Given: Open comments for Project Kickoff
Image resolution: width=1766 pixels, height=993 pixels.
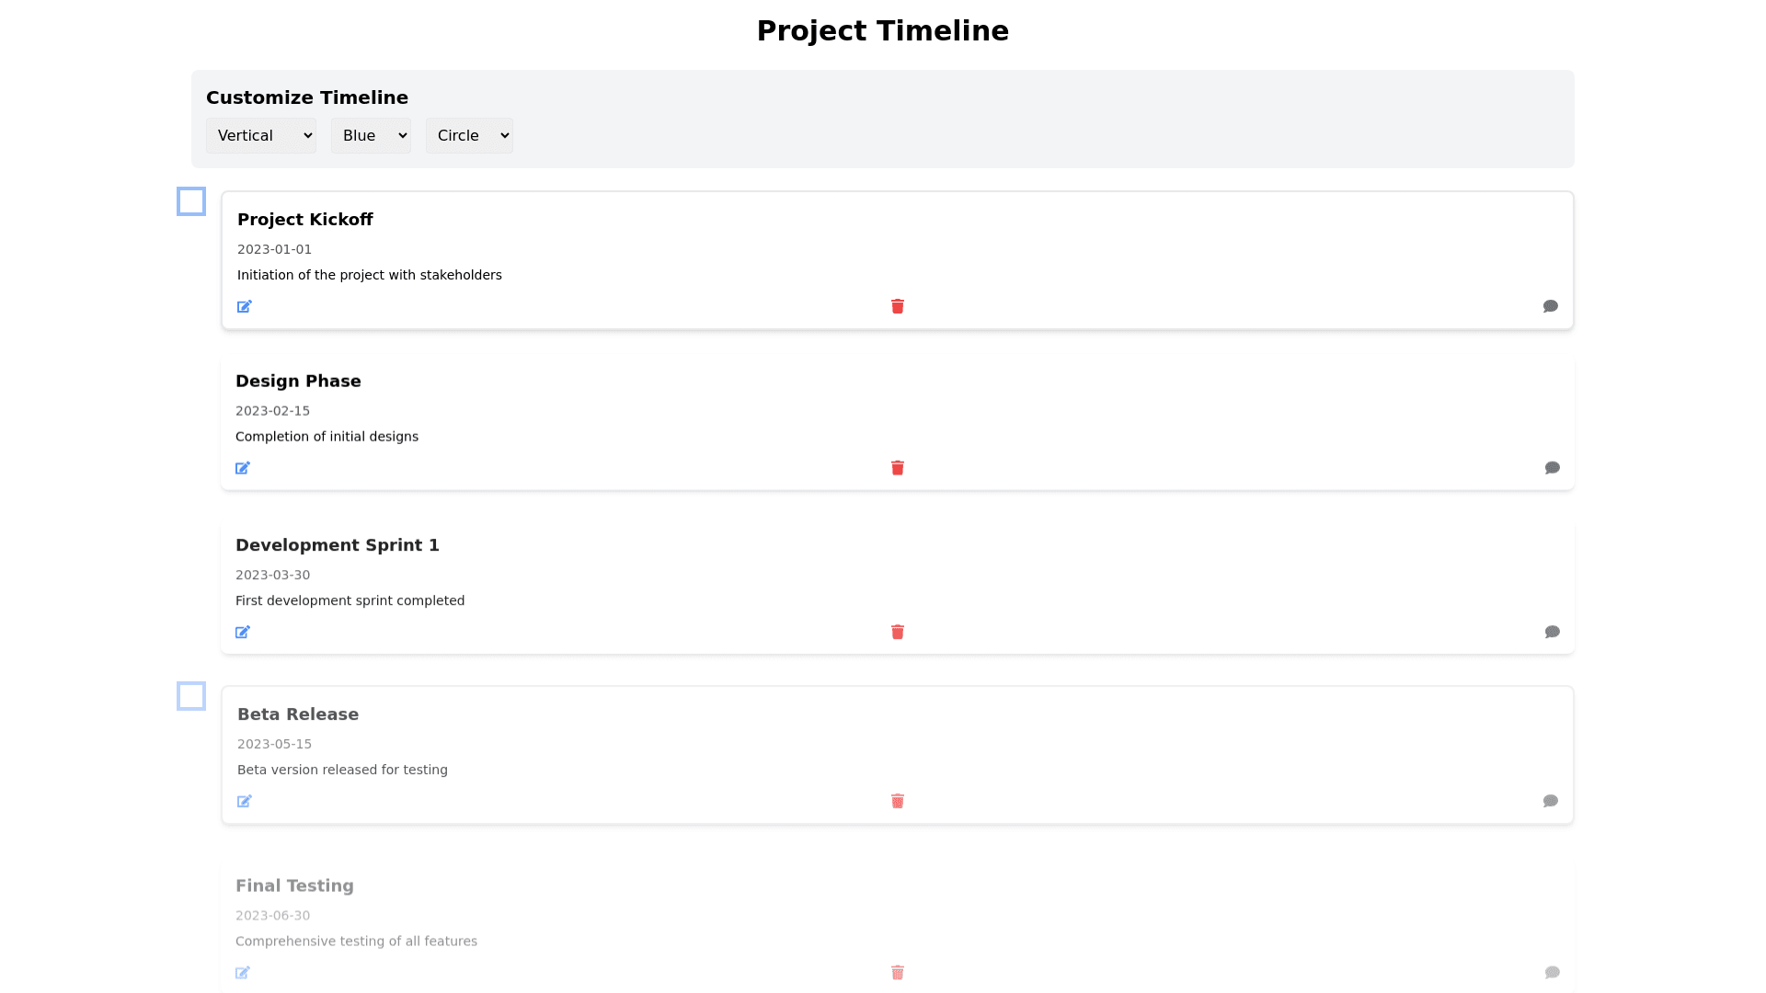Looking at the screenshot, I should click(1551, 306).
